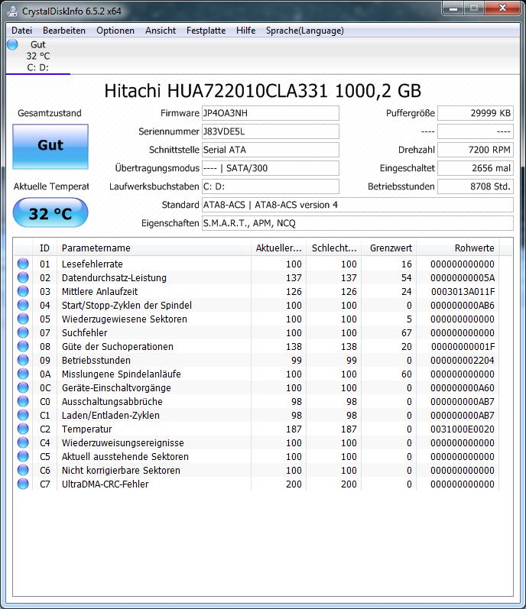Click the Betriebsstunden field 8708 Std.
Image resolution: width=526 pixels, height=609 pixels.
click(x=476, y=186)
